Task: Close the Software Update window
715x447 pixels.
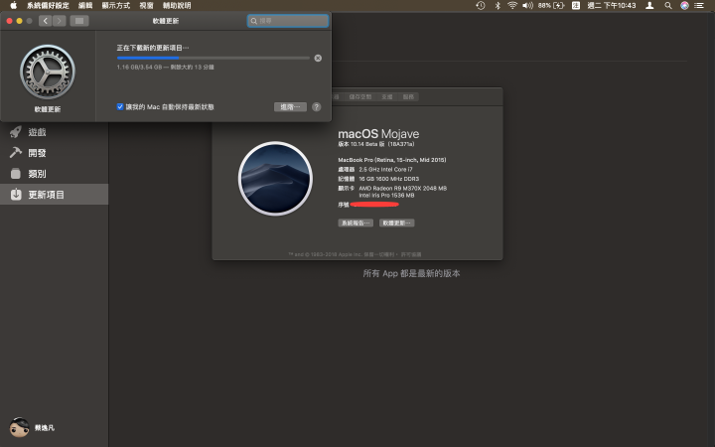Action: (9, 21)
